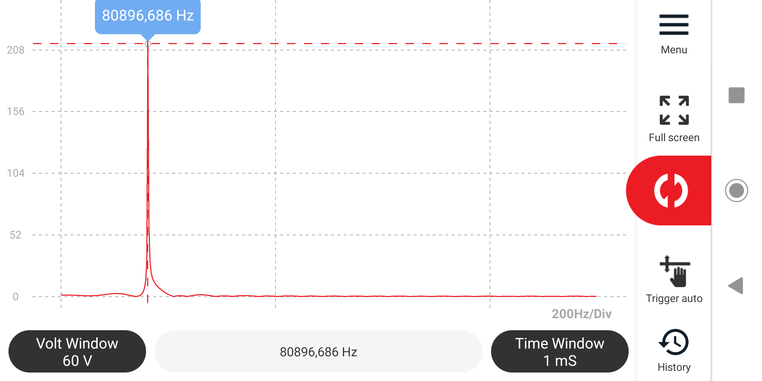Tap the Android recent apps square

[737, 95]
